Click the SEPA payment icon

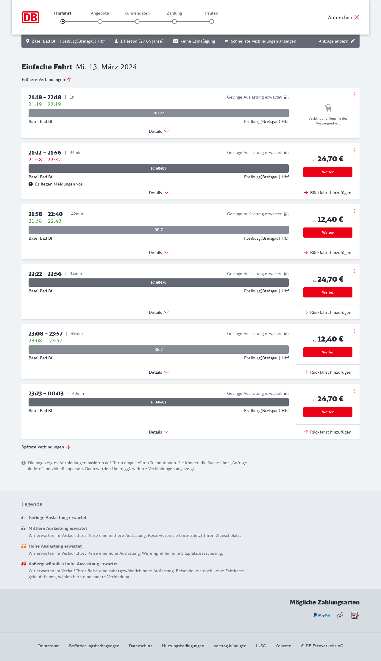355,615
